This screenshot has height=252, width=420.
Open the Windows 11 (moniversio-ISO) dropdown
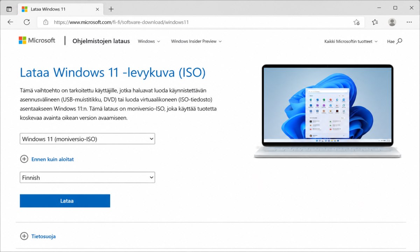[x=87, y=139]
